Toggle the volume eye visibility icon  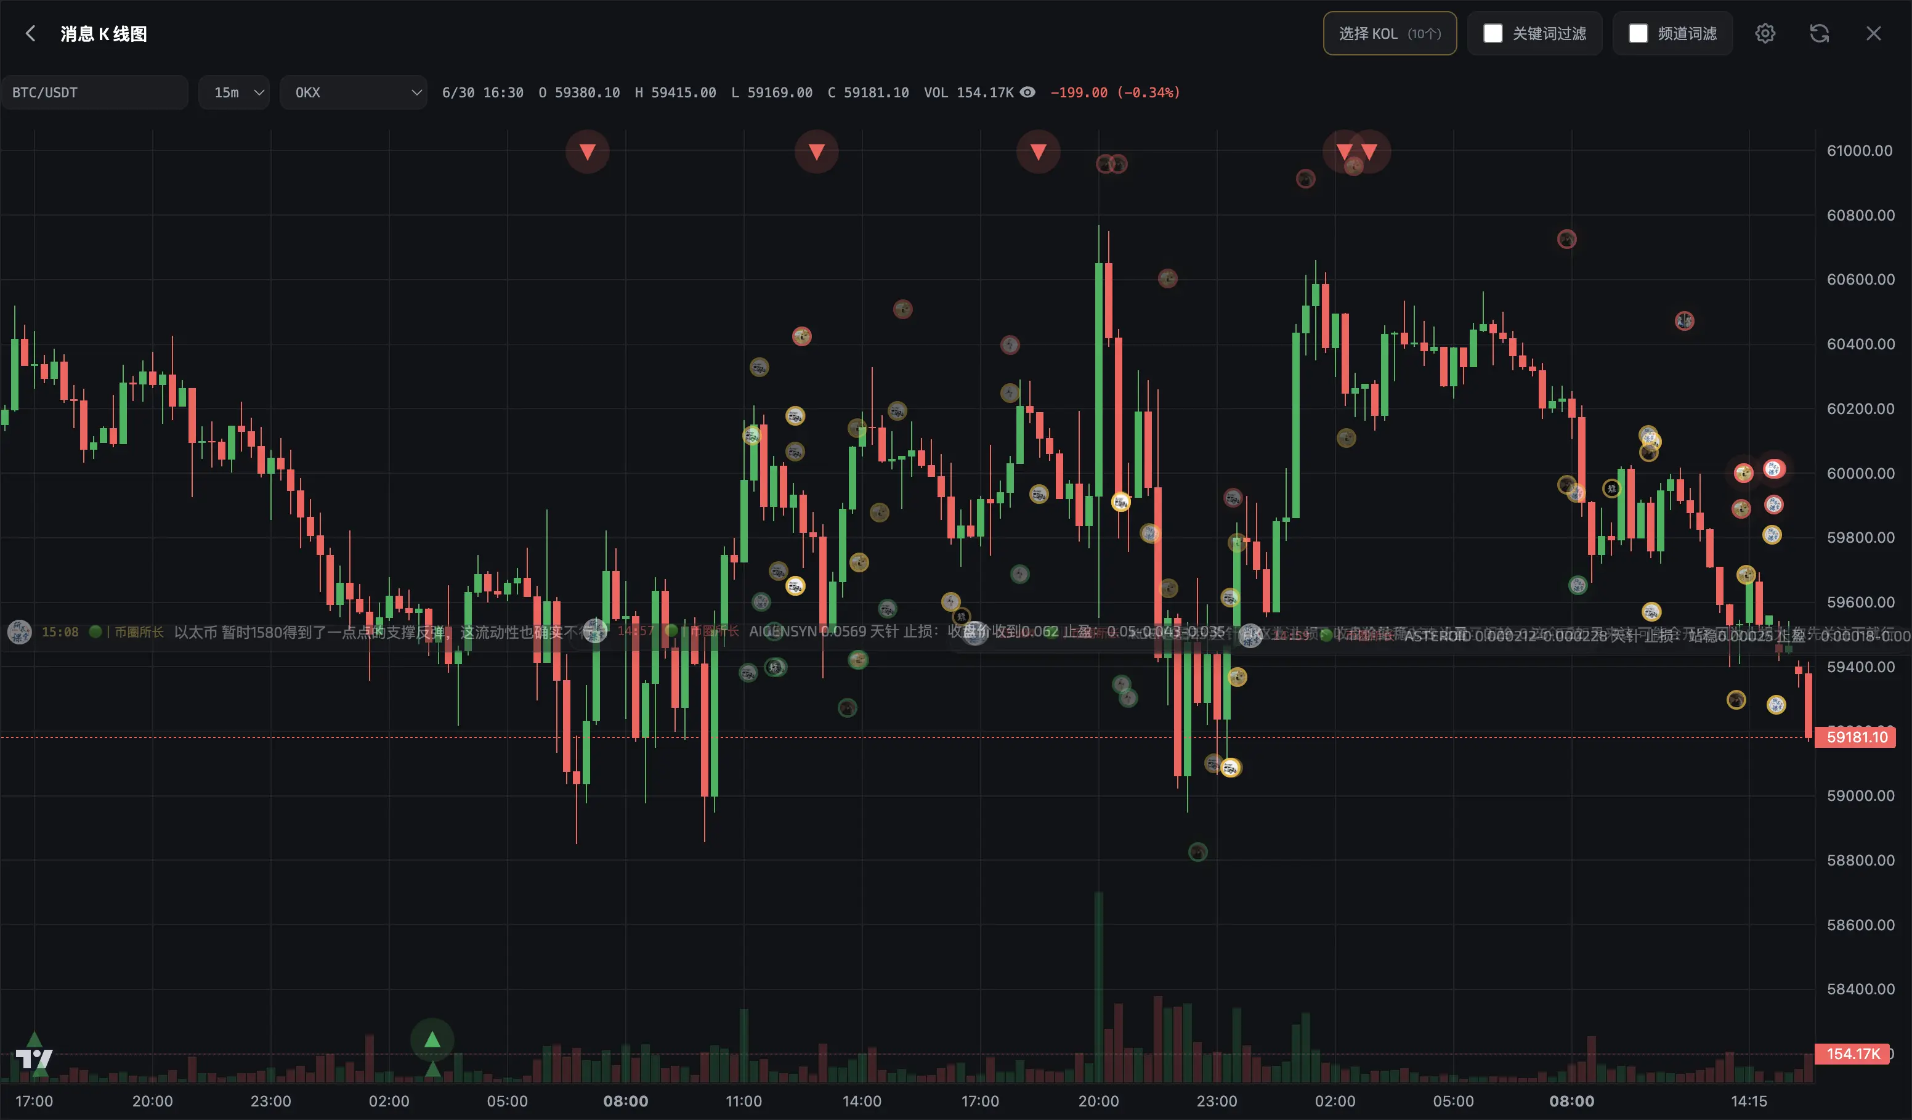coord(1027,92)
